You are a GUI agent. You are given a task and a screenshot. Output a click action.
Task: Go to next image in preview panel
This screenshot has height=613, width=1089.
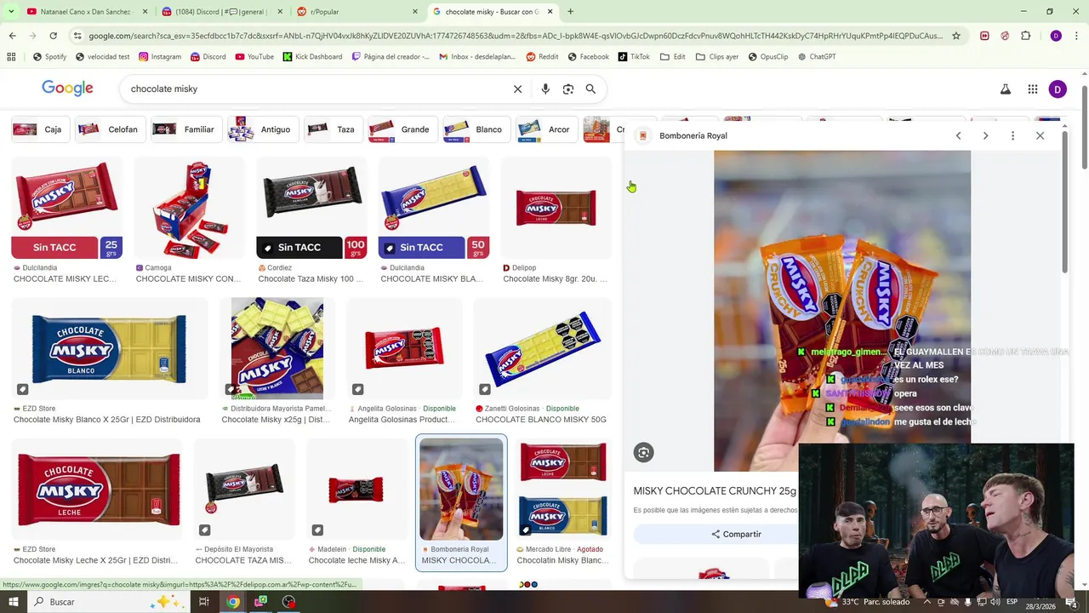[985, 135]
